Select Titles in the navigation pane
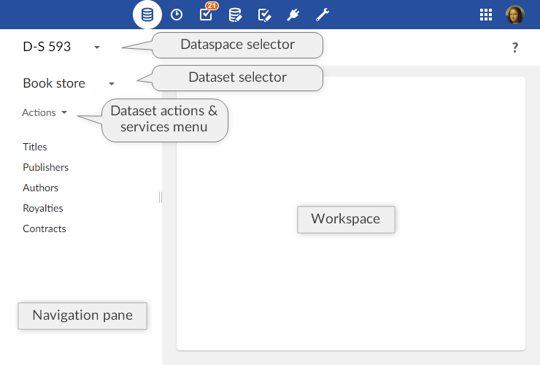 click(35, 147)
